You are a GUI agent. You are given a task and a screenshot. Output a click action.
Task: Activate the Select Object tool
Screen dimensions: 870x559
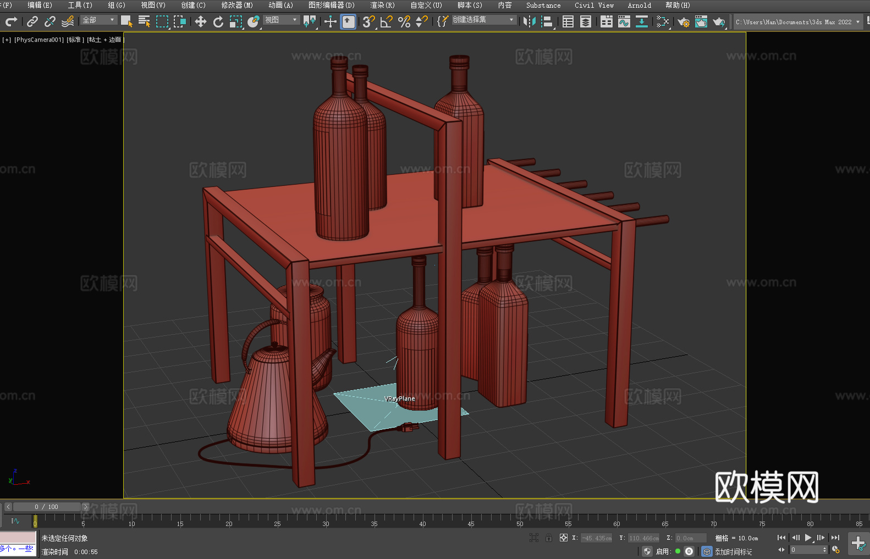(x=127, y=21)
